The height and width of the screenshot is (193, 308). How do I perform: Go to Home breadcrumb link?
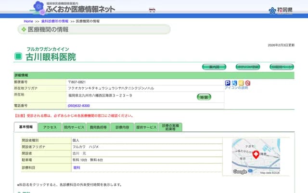click(28, 21)
